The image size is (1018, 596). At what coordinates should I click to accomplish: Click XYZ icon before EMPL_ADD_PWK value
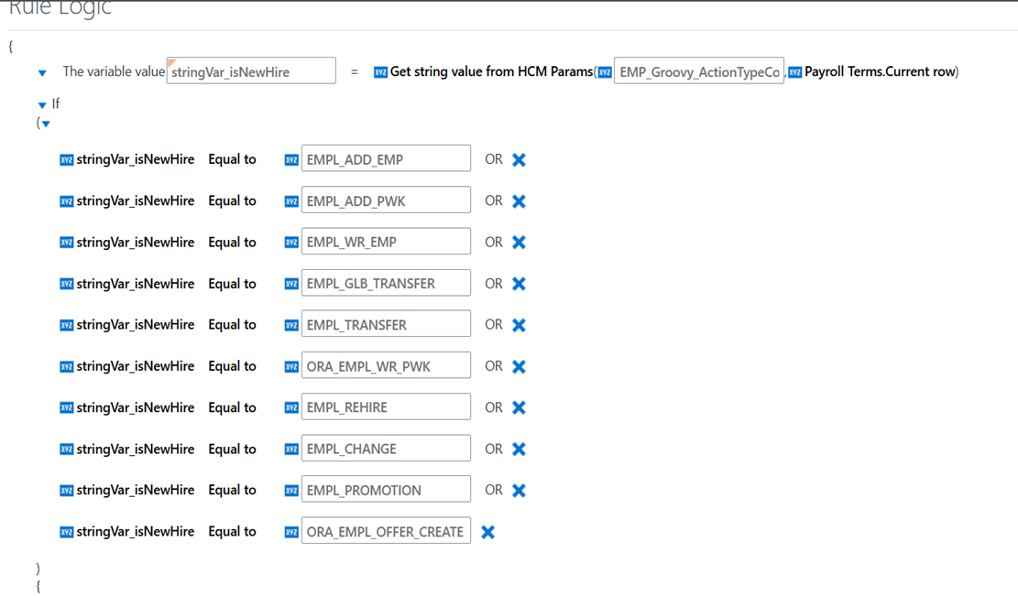291,201
